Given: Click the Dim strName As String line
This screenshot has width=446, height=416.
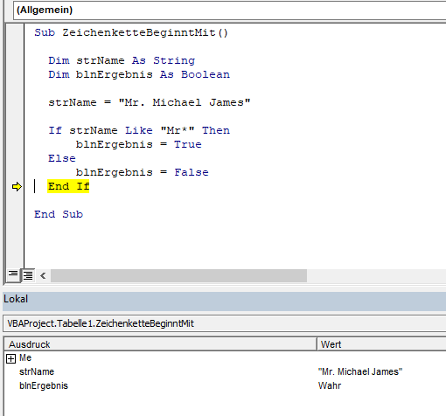Looking at the screenshot, I should coord(122,60).
